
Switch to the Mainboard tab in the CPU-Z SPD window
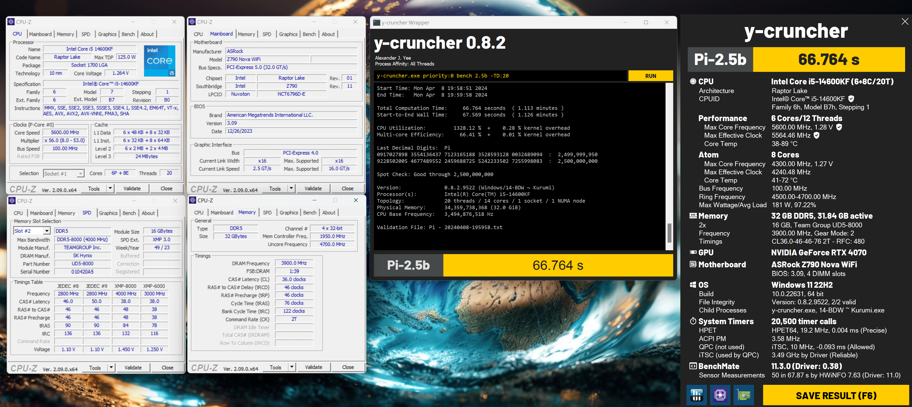[x=41, y=213]
